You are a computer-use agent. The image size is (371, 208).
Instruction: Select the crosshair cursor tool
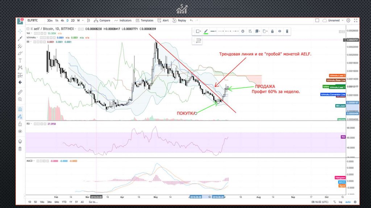click(x=20, y=32)
